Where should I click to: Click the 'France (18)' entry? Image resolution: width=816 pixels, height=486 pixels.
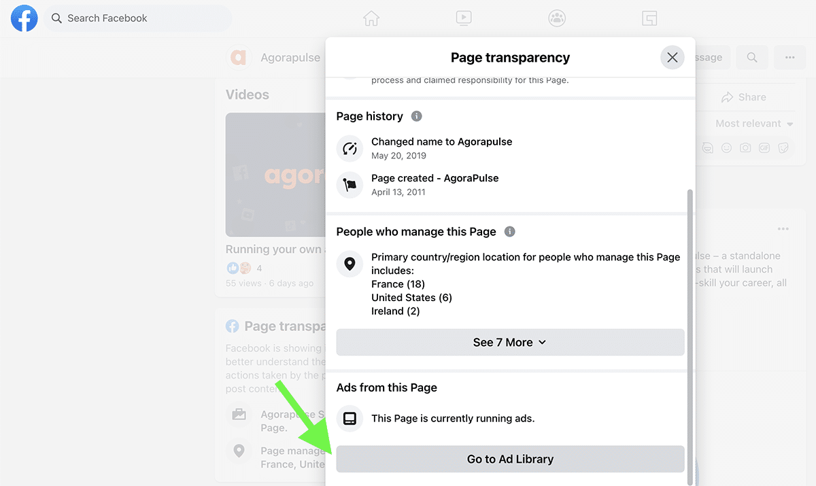(x=398, y=284)
